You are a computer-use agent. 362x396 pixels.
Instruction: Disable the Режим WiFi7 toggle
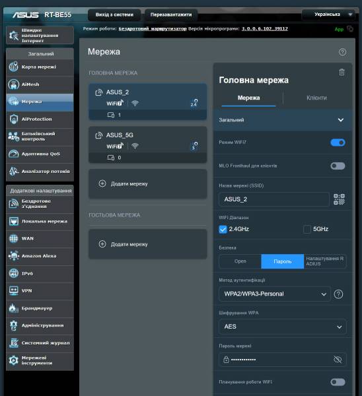tap(338, 143)
